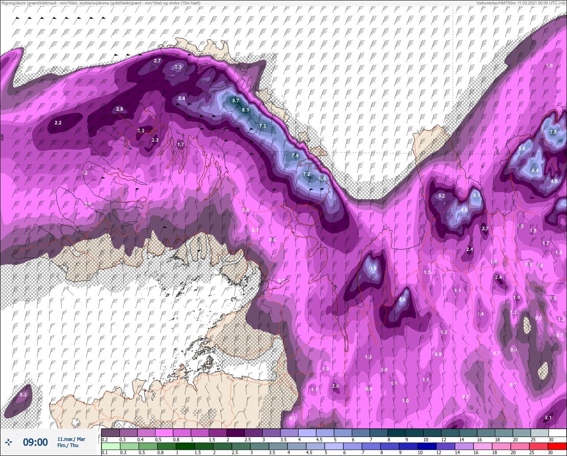Click the 2.8 precipitation value on the map
Screen dimensions: 567x456
tap(120, 109)
